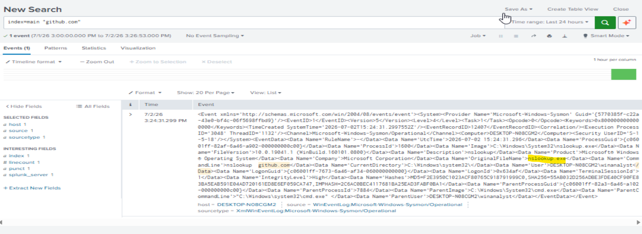Click the horizontal scrollbar left arrow
The image size is (642, 234).
(1, 222)
